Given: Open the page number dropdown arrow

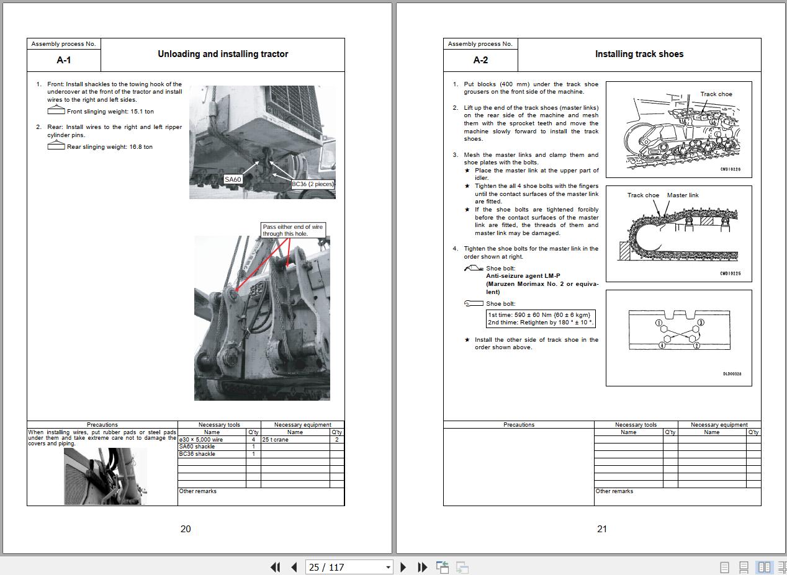Looking at the screenshot, I should 388,567.
